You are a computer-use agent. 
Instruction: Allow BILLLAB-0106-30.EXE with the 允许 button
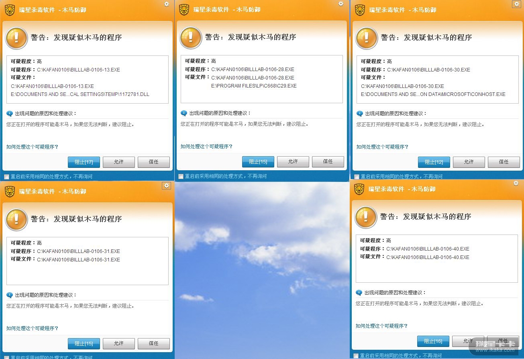pyautogui.click(x=469, y=162)
